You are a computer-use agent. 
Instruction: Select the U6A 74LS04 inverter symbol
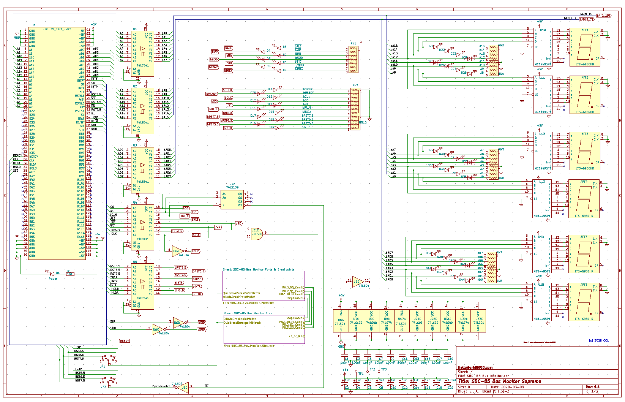coord(175,250)
